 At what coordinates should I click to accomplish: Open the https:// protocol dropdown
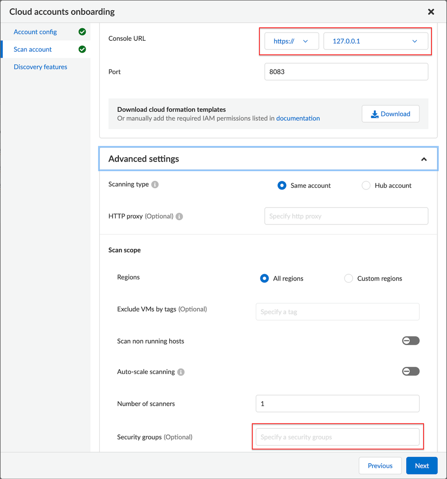291,41
